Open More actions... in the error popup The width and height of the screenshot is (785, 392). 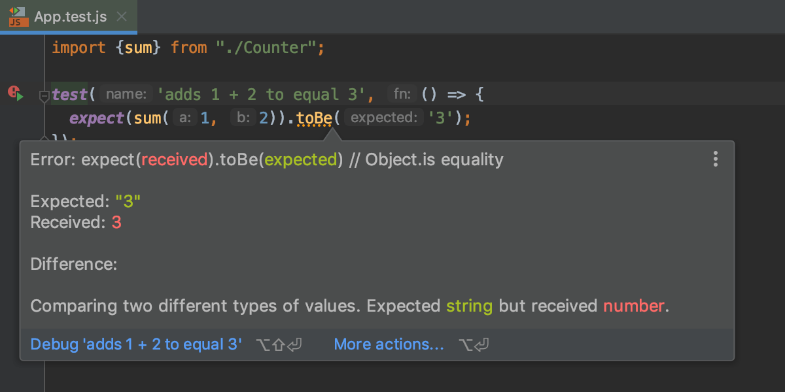point(389,344)
